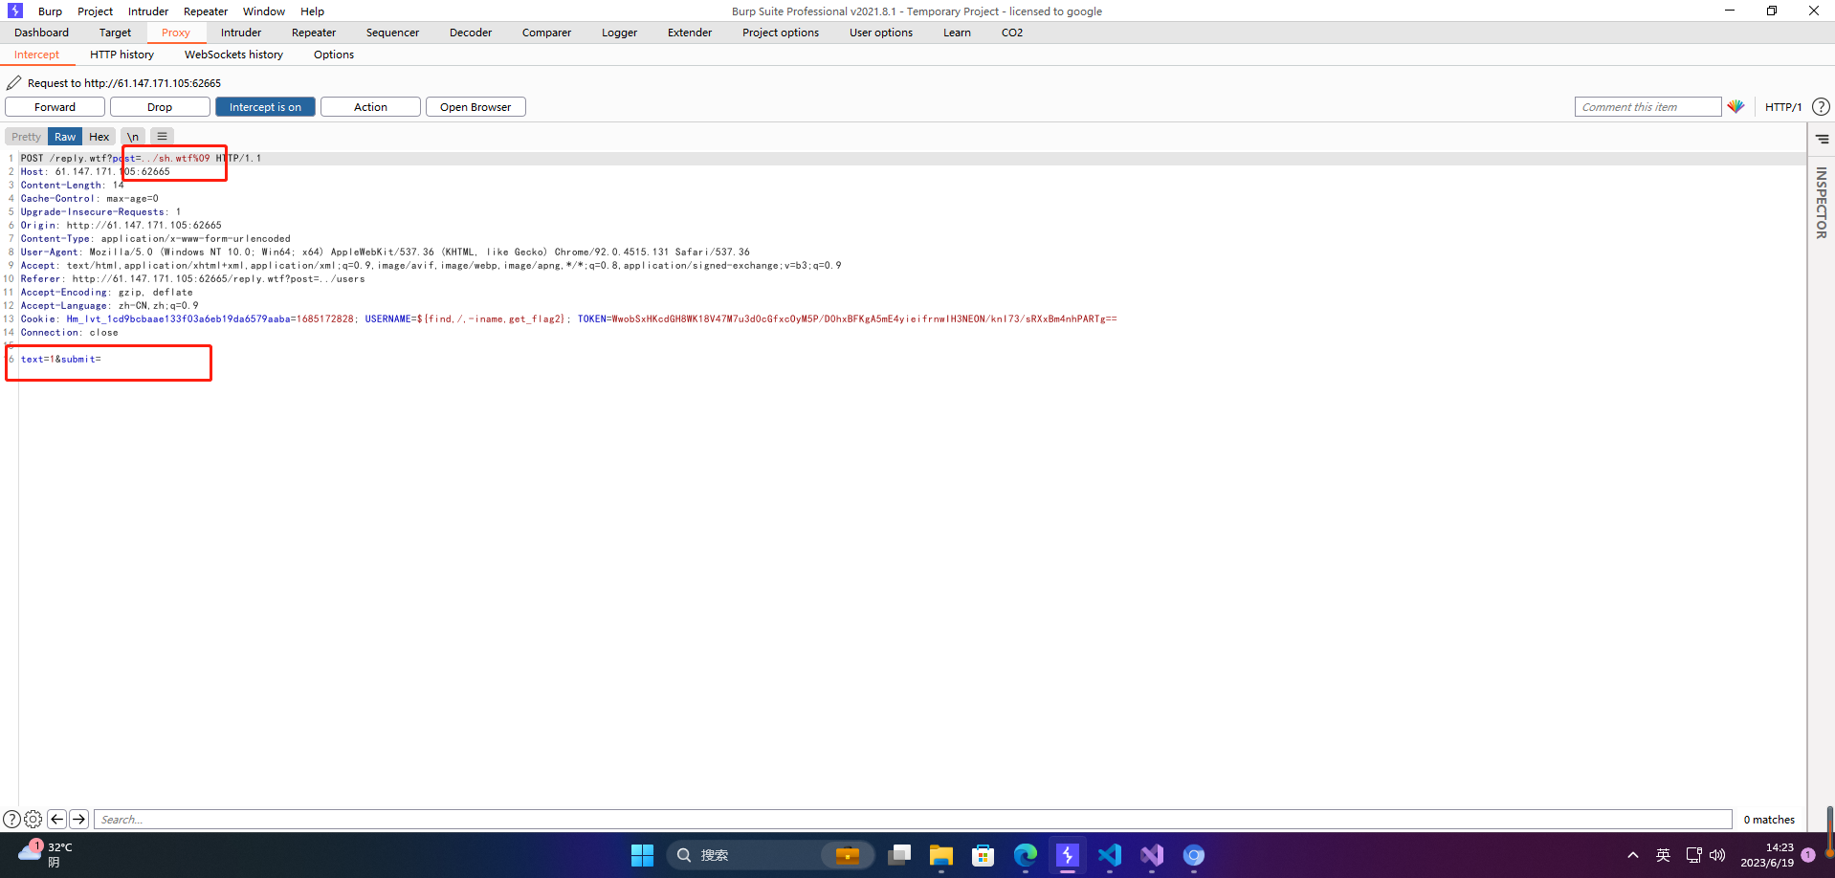
Task: Open the proxy Options sub-tab
Action: click(x=334, y=55)
